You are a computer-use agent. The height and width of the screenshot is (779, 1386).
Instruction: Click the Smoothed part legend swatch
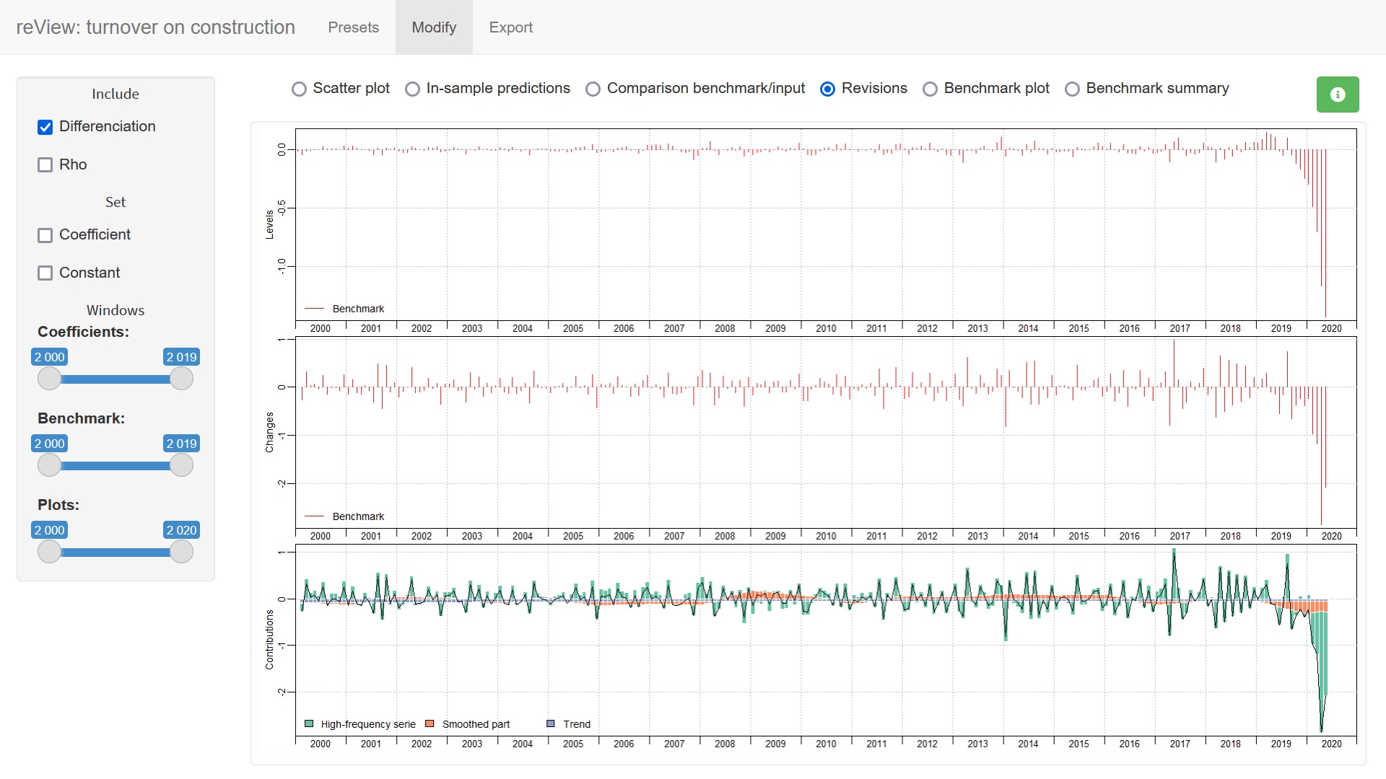click(430, 723)
